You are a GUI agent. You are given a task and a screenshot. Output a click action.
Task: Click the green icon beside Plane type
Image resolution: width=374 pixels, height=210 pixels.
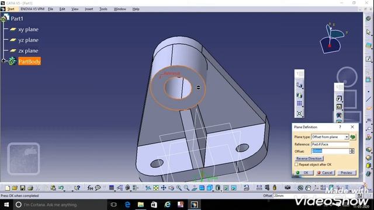(x=353, y=137)
